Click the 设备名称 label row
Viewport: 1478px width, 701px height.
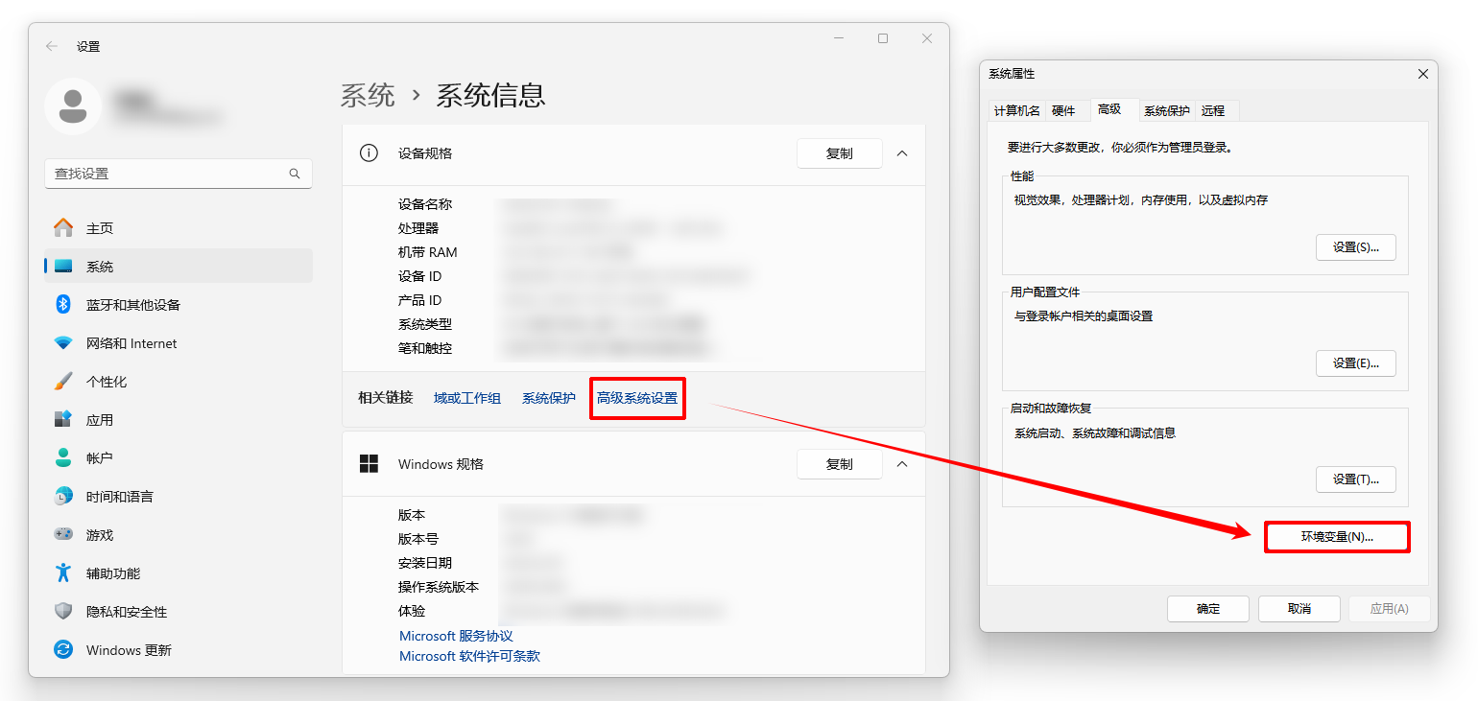pos(425,204)
